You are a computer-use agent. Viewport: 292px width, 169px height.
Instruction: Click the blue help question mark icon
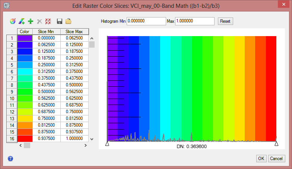(x=10, y=159)
